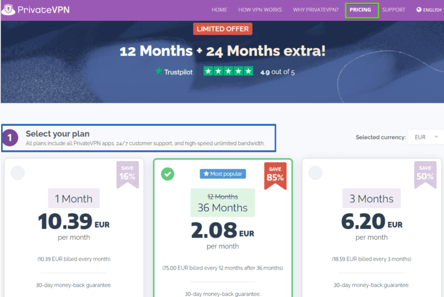Viewport: 444px width, 297px height.
Task: Open the Pricing menu item
Action: tap(361, 10)
